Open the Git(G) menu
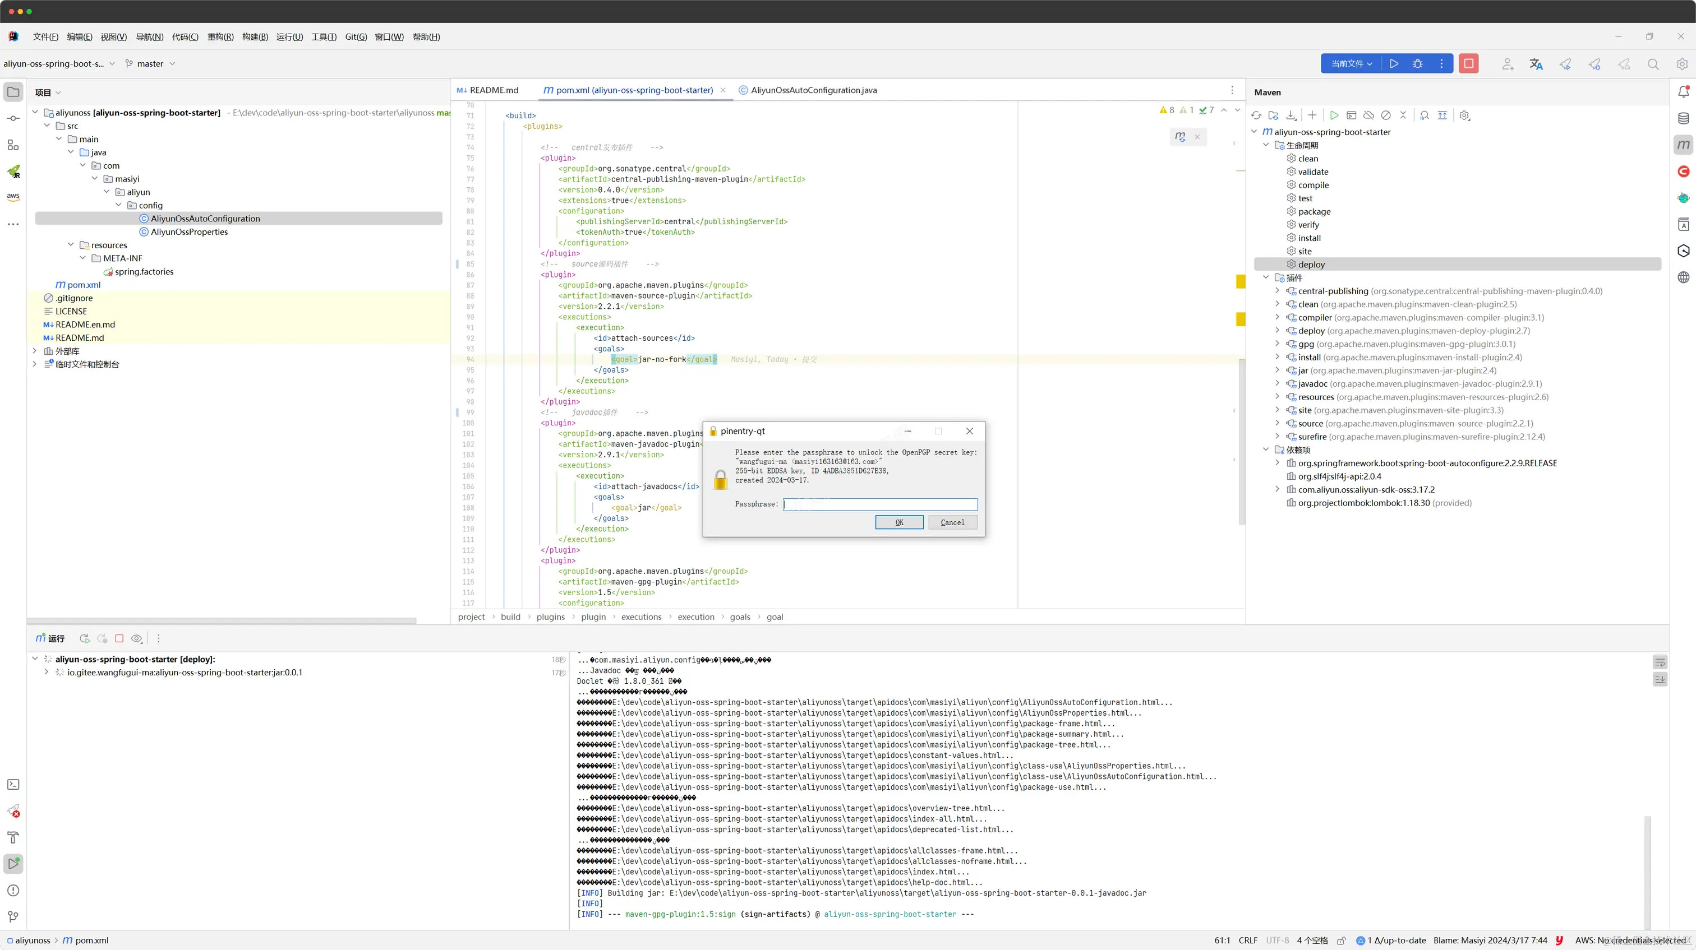 tap(356, 37)
